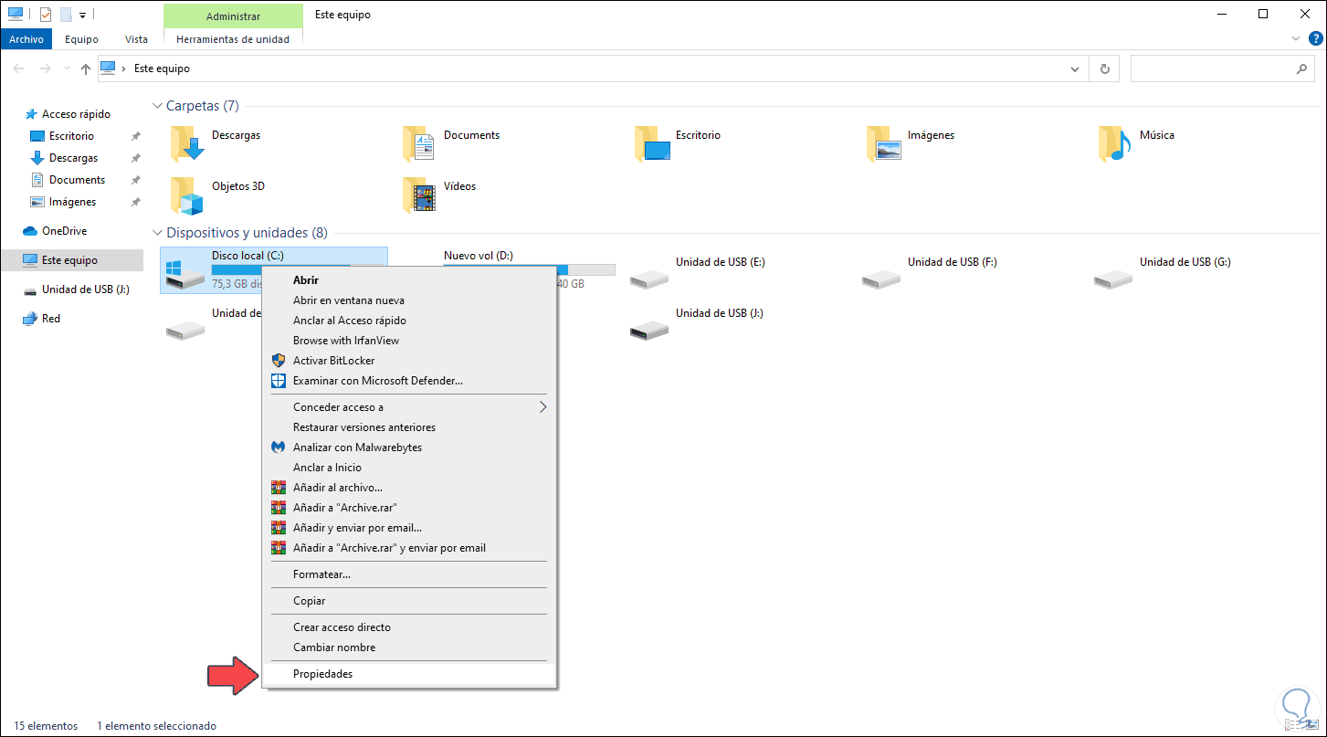
Task: Switch to the Vista ribbon tab
Action: 136,39
